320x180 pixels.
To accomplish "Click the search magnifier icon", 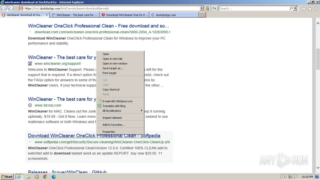I will pyautogui.click(x=291, y=8).
